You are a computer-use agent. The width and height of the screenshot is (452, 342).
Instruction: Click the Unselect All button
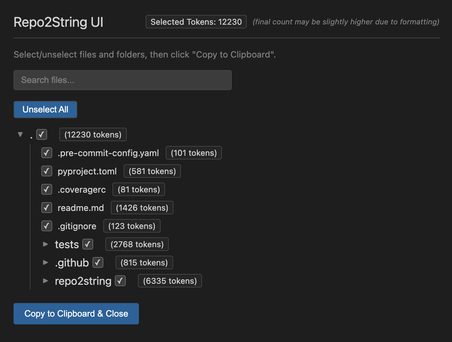pos(45,109)
